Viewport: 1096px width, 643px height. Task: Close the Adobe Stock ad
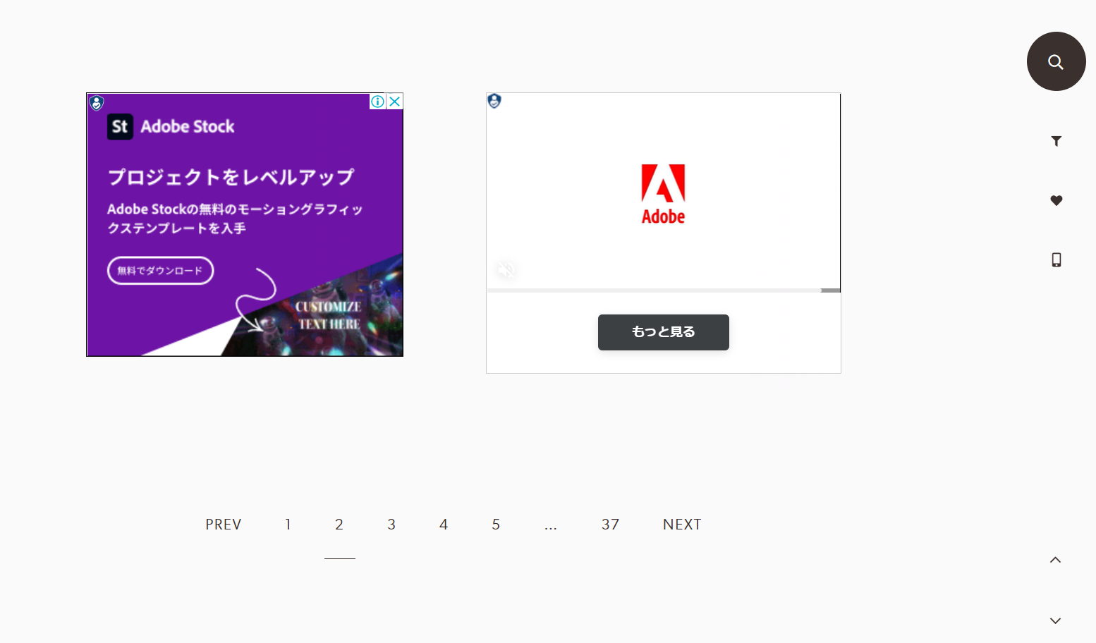pos(395,102)
